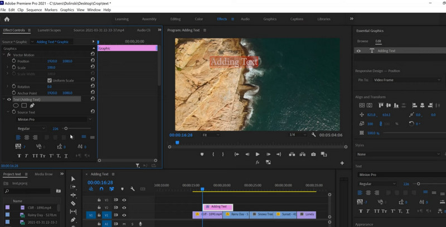Expand the Scale property twirl arrow

[7, 67]
